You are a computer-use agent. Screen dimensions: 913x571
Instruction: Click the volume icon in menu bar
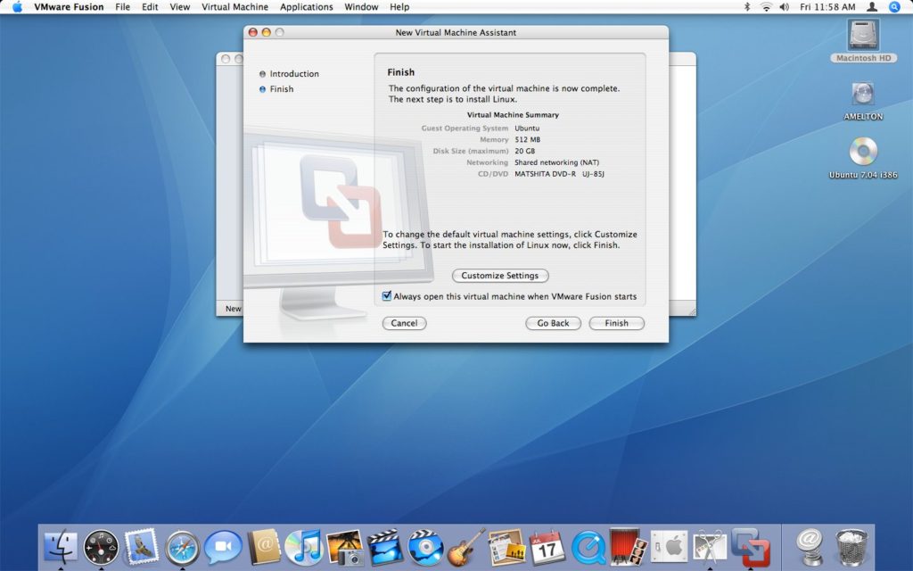(785, 7)
